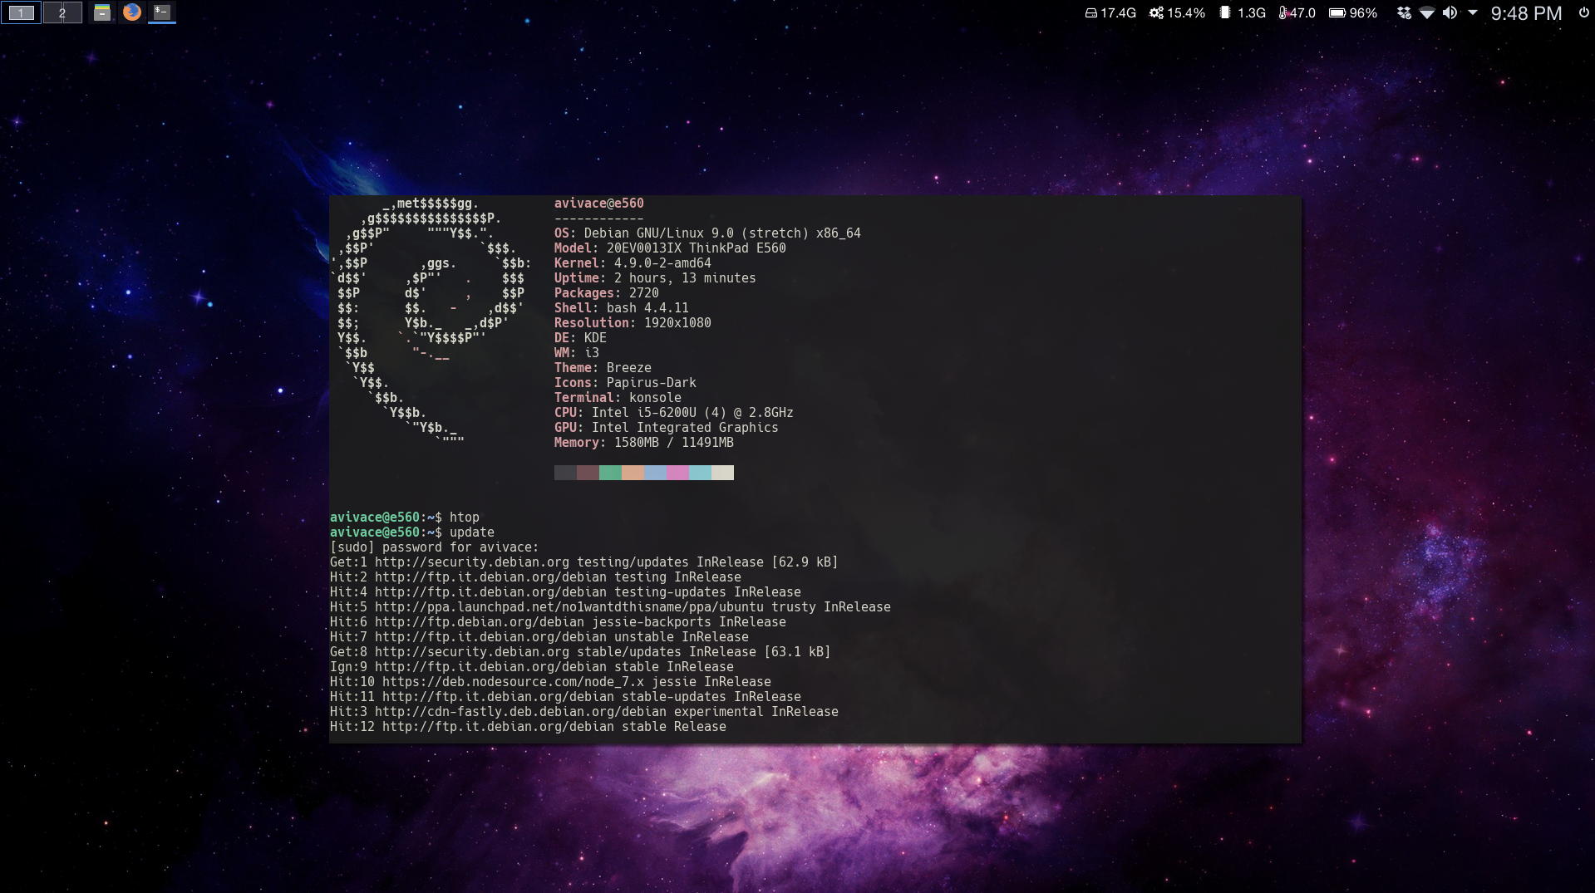
Task: Click the 'Model: 20EV0013IX ThinkPad E560' line
Action: pos(670,248)
